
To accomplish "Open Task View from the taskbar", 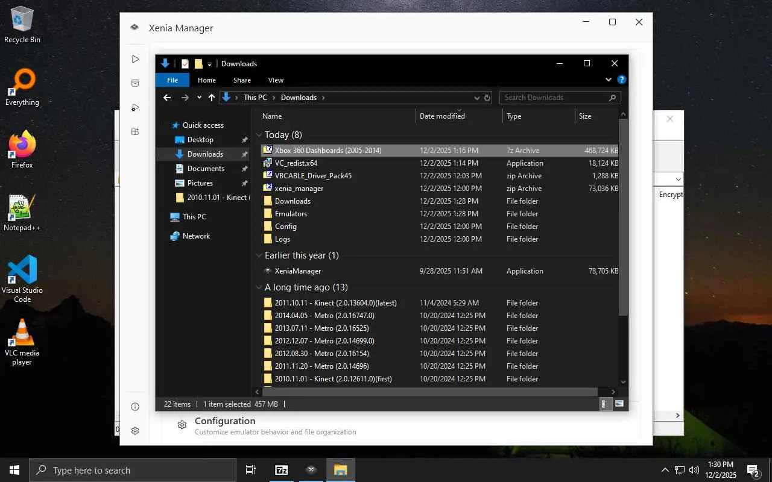I will click(x=251, y=470).
